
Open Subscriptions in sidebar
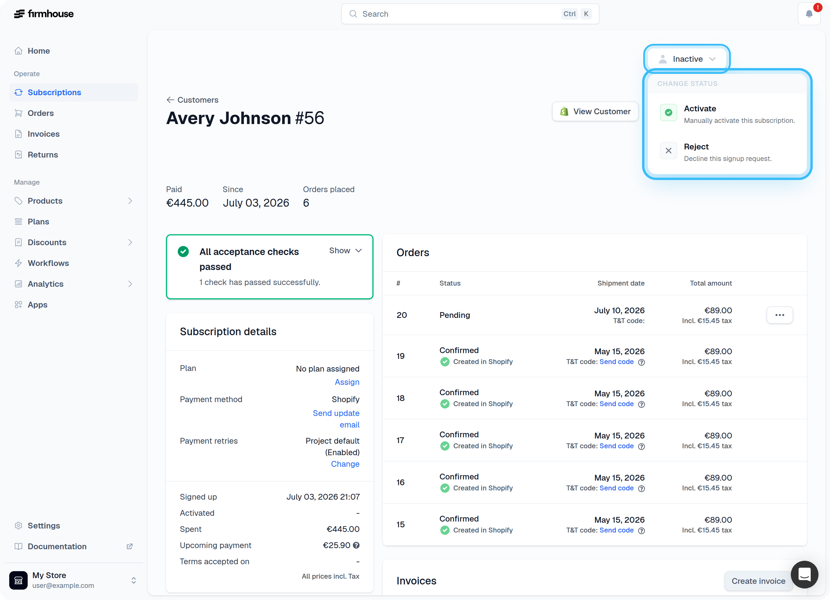coord(73,92)
